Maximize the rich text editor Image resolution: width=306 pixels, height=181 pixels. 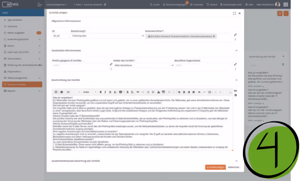[56, 92]
